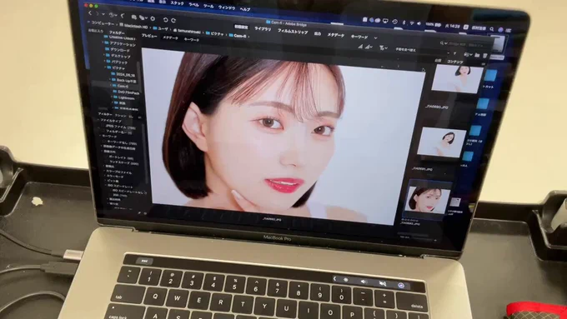Rotate image 90° clockwise
Screen dimensions: 567x319
pos(173,20)
